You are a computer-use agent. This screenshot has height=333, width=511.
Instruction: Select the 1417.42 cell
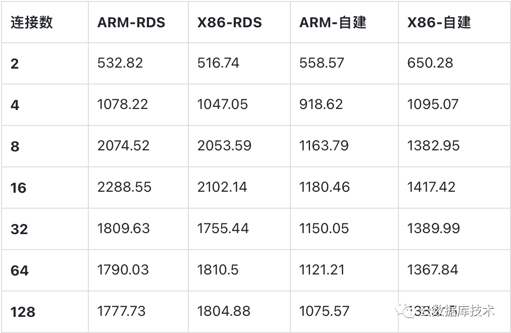click(431, 187)
